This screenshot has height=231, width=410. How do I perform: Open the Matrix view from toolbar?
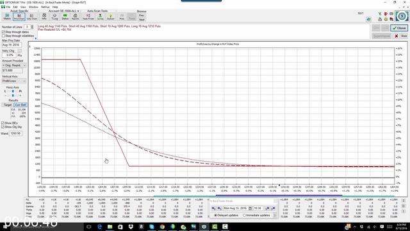point(7,17)
